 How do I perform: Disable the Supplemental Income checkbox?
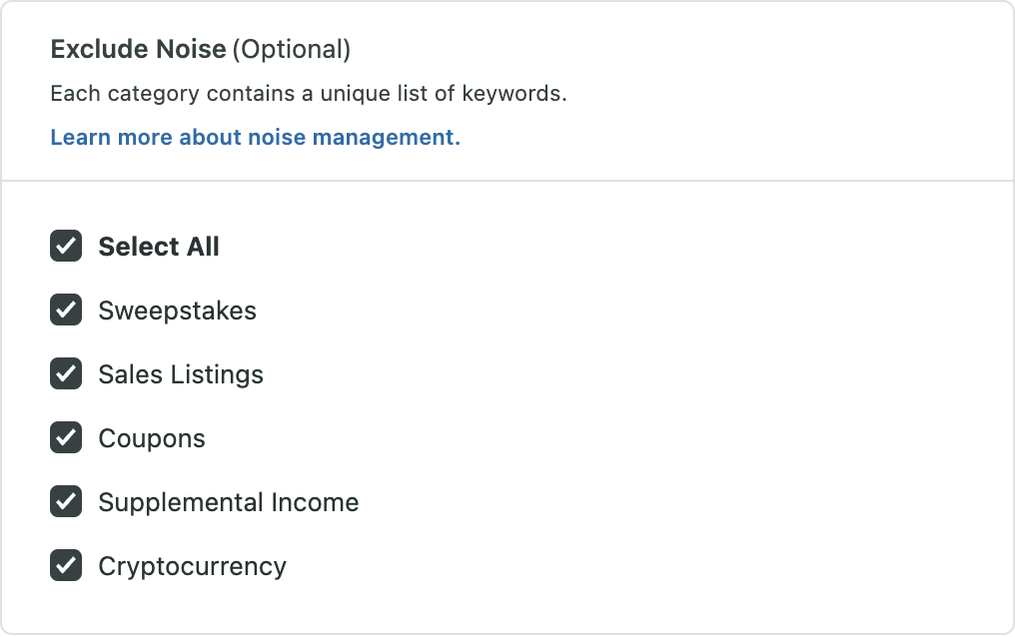point(66,502)
